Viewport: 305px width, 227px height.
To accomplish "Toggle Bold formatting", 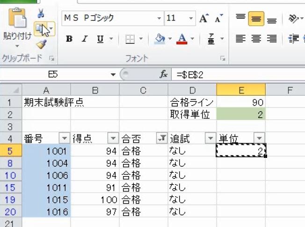I will pos(69,39).
